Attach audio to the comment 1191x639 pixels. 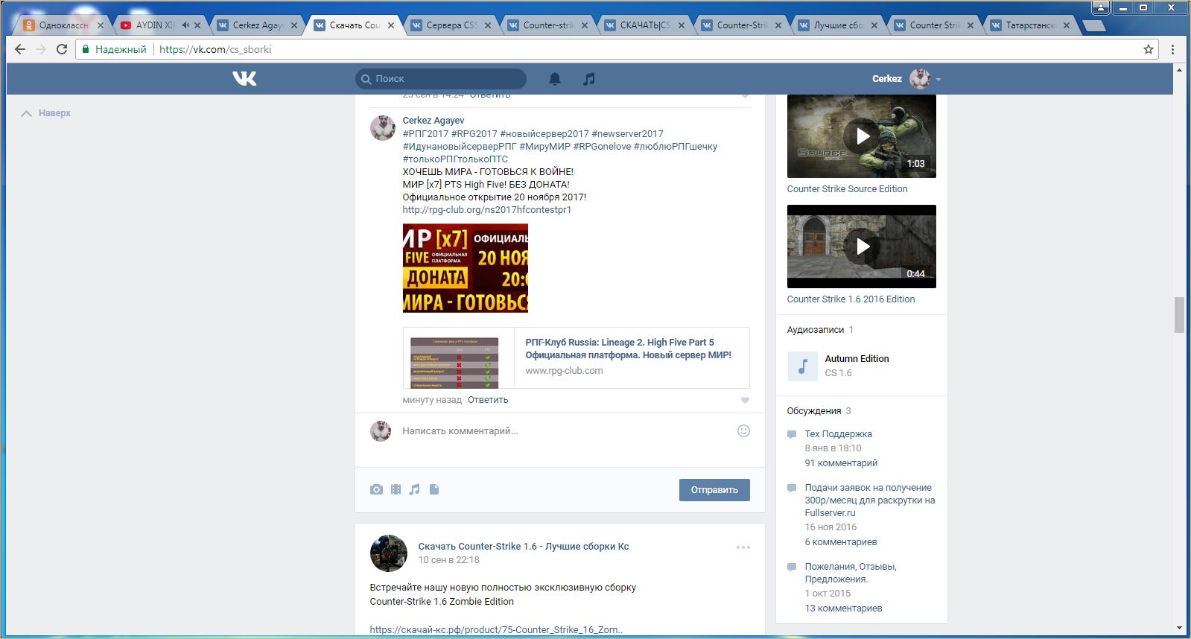415,489
